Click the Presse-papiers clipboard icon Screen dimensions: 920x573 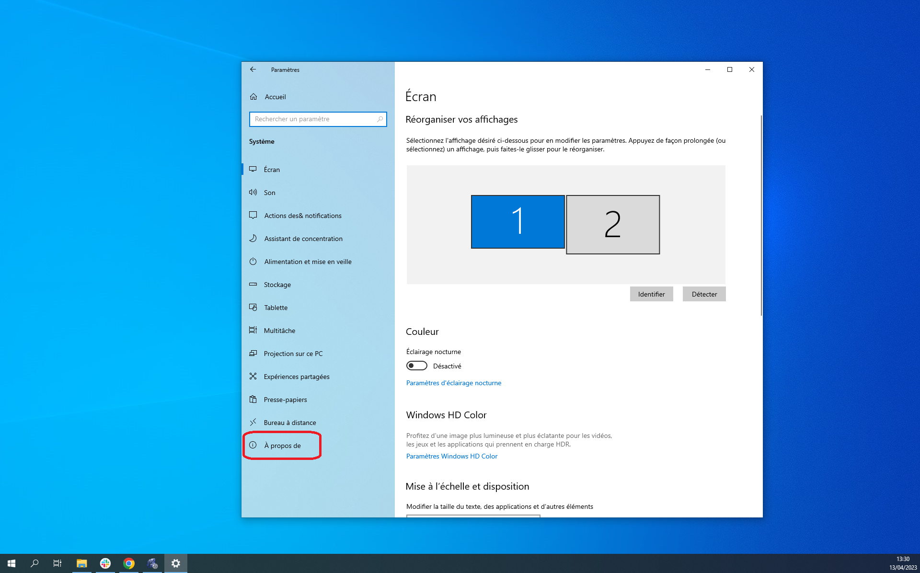click(253, 400)
